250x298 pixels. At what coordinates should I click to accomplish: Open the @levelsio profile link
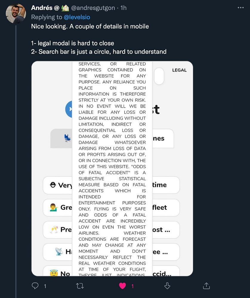point(77,17)
